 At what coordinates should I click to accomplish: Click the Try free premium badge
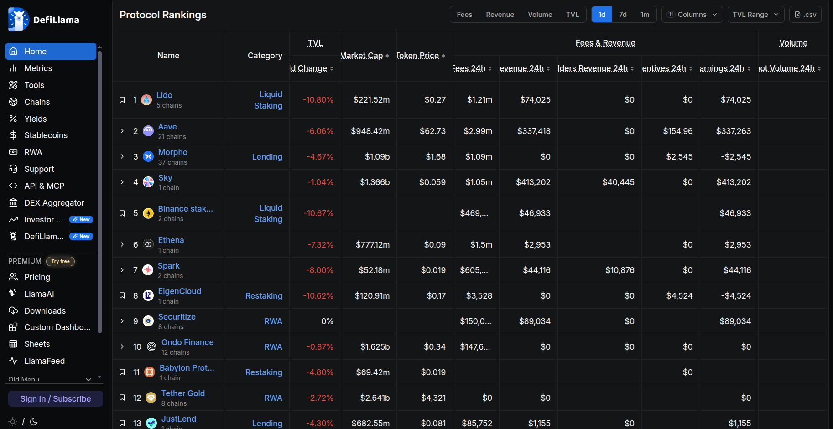click(60, 261)
